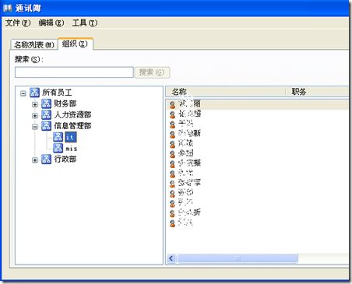Viewport: 352px width, 284px height.
Task: Select 信息管理部 in the tree
Action: 72,126
